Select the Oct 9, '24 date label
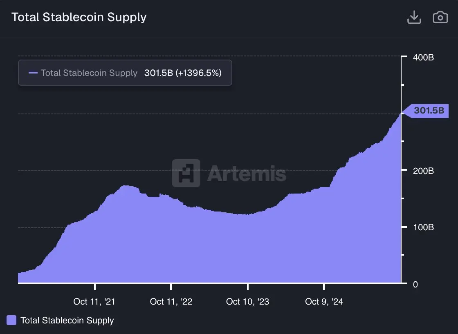 (324, 302)
